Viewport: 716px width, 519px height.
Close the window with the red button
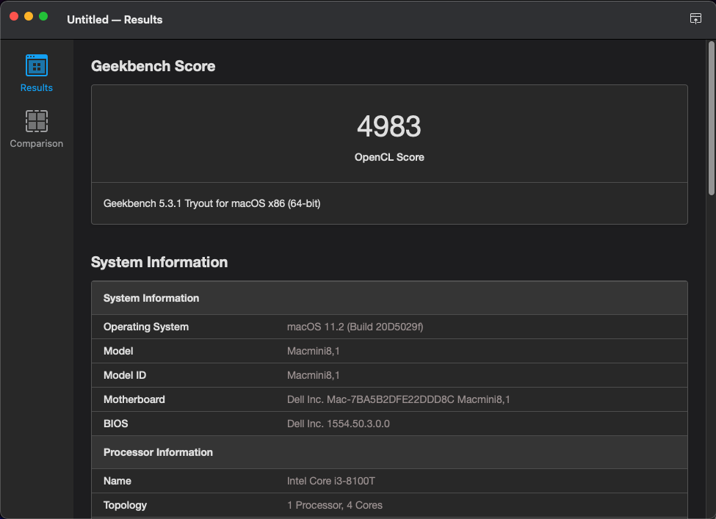tap(14, 16)
